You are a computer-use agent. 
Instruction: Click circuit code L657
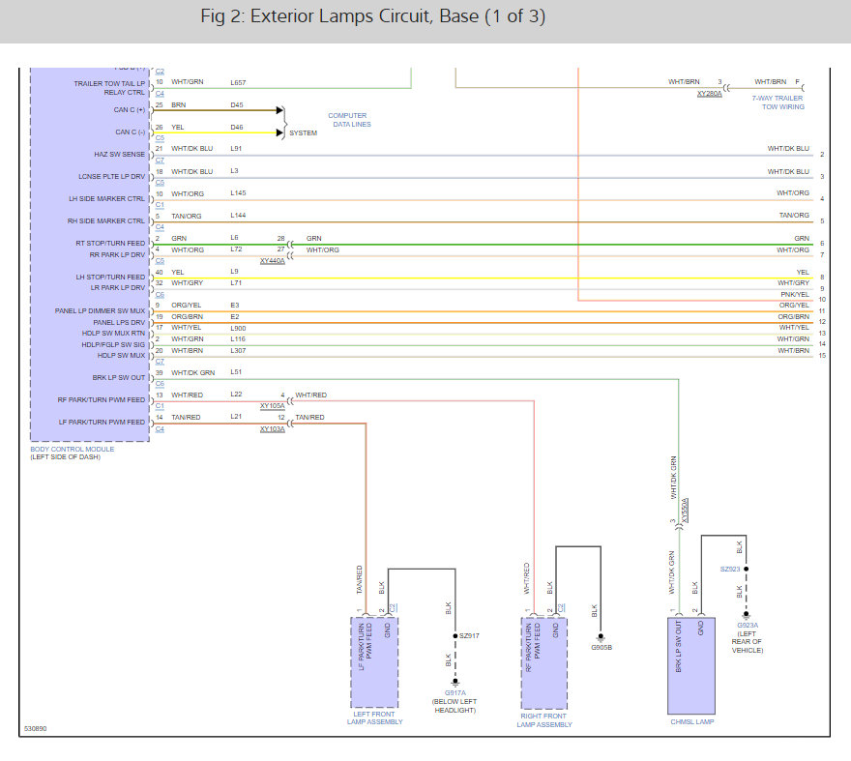pos(238,82)
